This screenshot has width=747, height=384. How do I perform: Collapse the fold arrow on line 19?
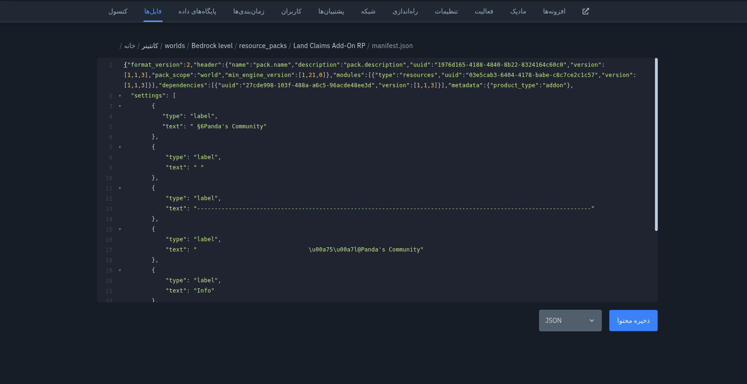(120, 270)
